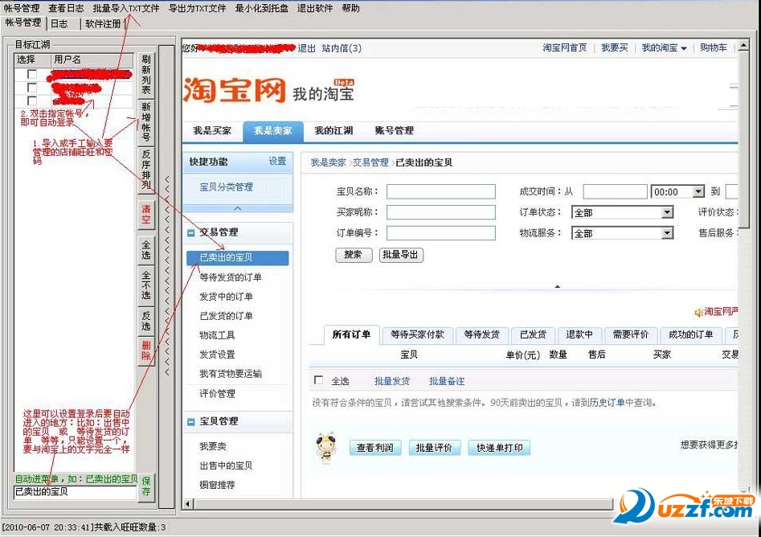
Task: Switch to 我是买家 tab
Action: [x=212, y=130]
